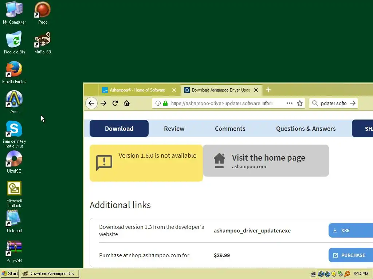Click 'Download version 1.3 from the developer's website'
Viewport: 373px width, 279px height.
(x=152, y=230)
